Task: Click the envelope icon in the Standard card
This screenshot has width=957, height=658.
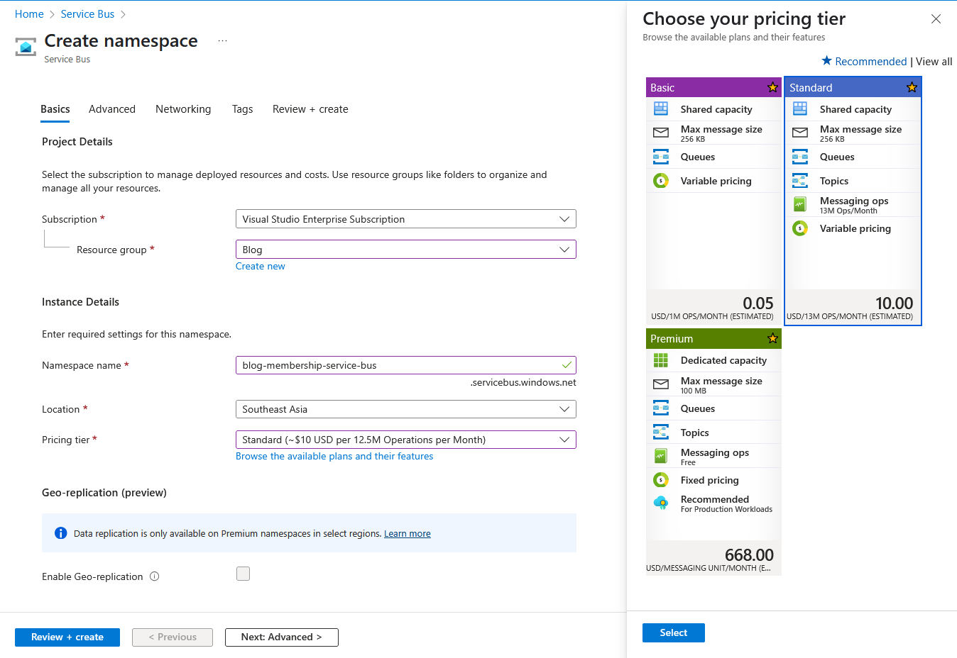Action: click(x=800, y=133)
